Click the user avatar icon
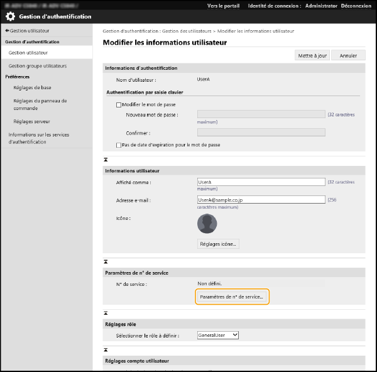Viewport: 377px width, 372px height. click(207, 224)
